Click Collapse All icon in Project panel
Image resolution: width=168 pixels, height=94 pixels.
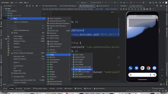(x=33, y=6)
